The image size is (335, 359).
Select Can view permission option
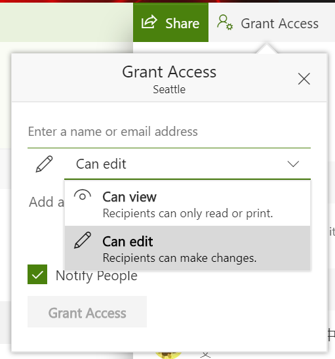[187, 203]
